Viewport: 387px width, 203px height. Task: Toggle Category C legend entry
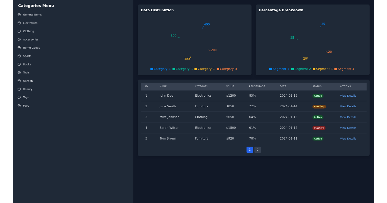pyautogui.click(x=204, y=69)
